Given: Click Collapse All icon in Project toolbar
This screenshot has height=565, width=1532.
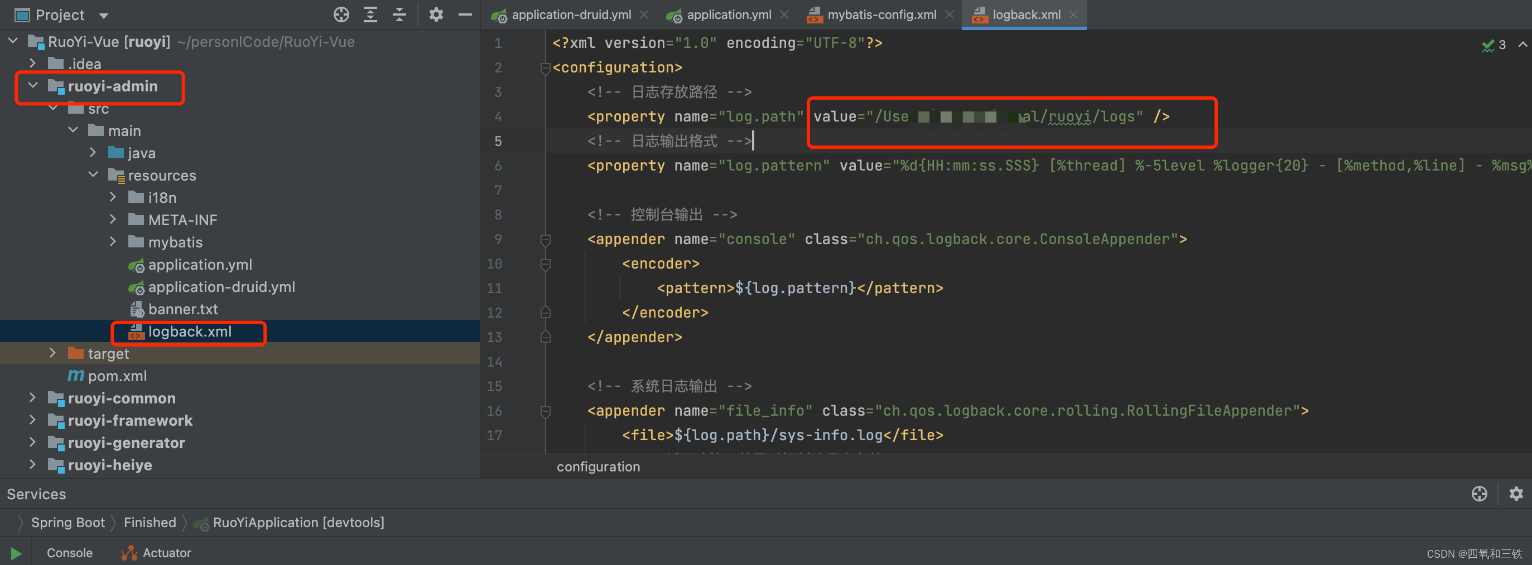Looking at the screenshot, I should click(399, 15).
